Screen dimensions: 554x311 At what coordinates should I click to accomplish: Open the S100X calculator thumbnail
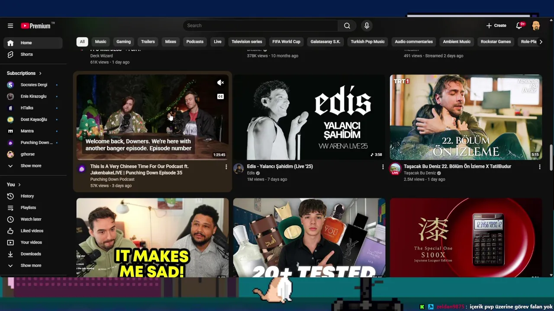tap(466, 238)
